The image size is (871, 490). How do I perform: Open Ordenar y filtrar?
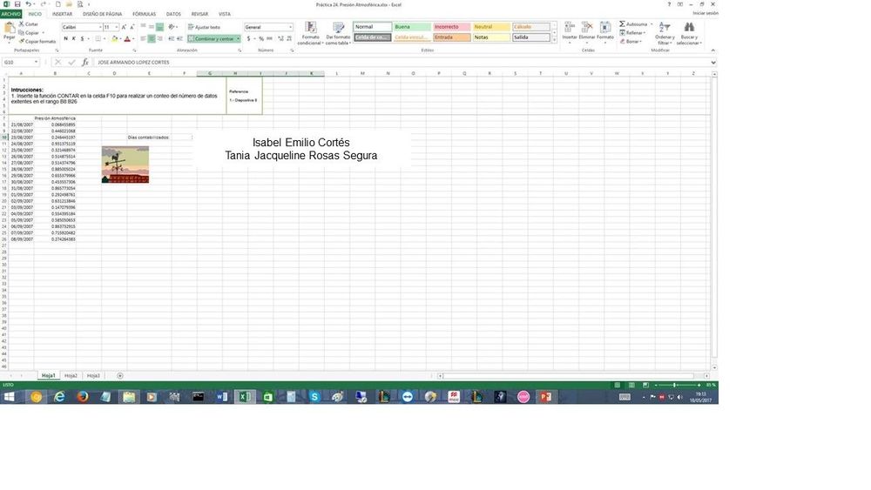coord(665,30)
